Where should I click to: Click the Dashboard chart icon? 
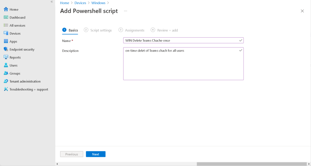click(x=6, y=17)
